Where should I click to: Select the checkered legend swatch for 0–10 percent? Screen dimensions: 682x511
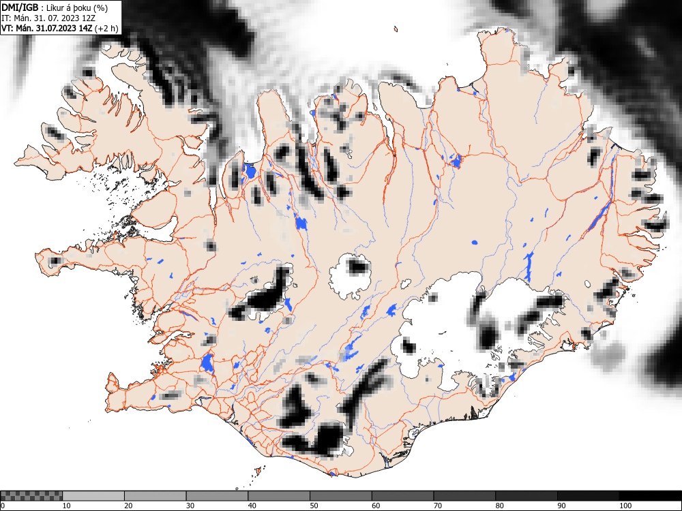[32, 496]
